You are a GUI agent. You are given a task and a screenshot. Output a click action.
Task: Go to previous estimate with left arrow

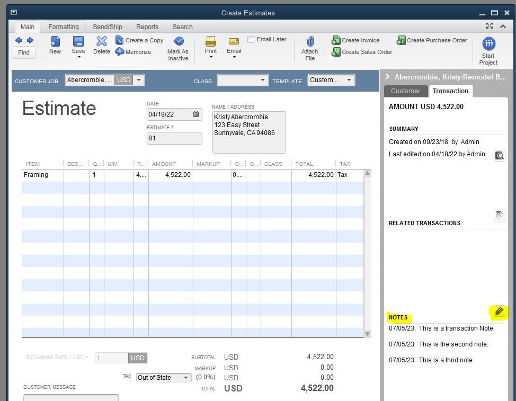[19, 40]
